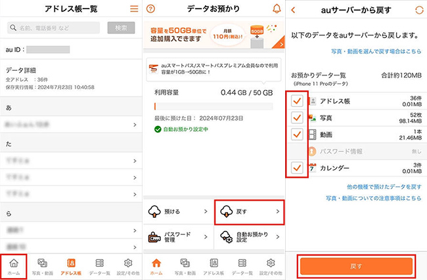Open first contact chevron under あ section
Screen dimensions: 427x280
tap(135, 125)
